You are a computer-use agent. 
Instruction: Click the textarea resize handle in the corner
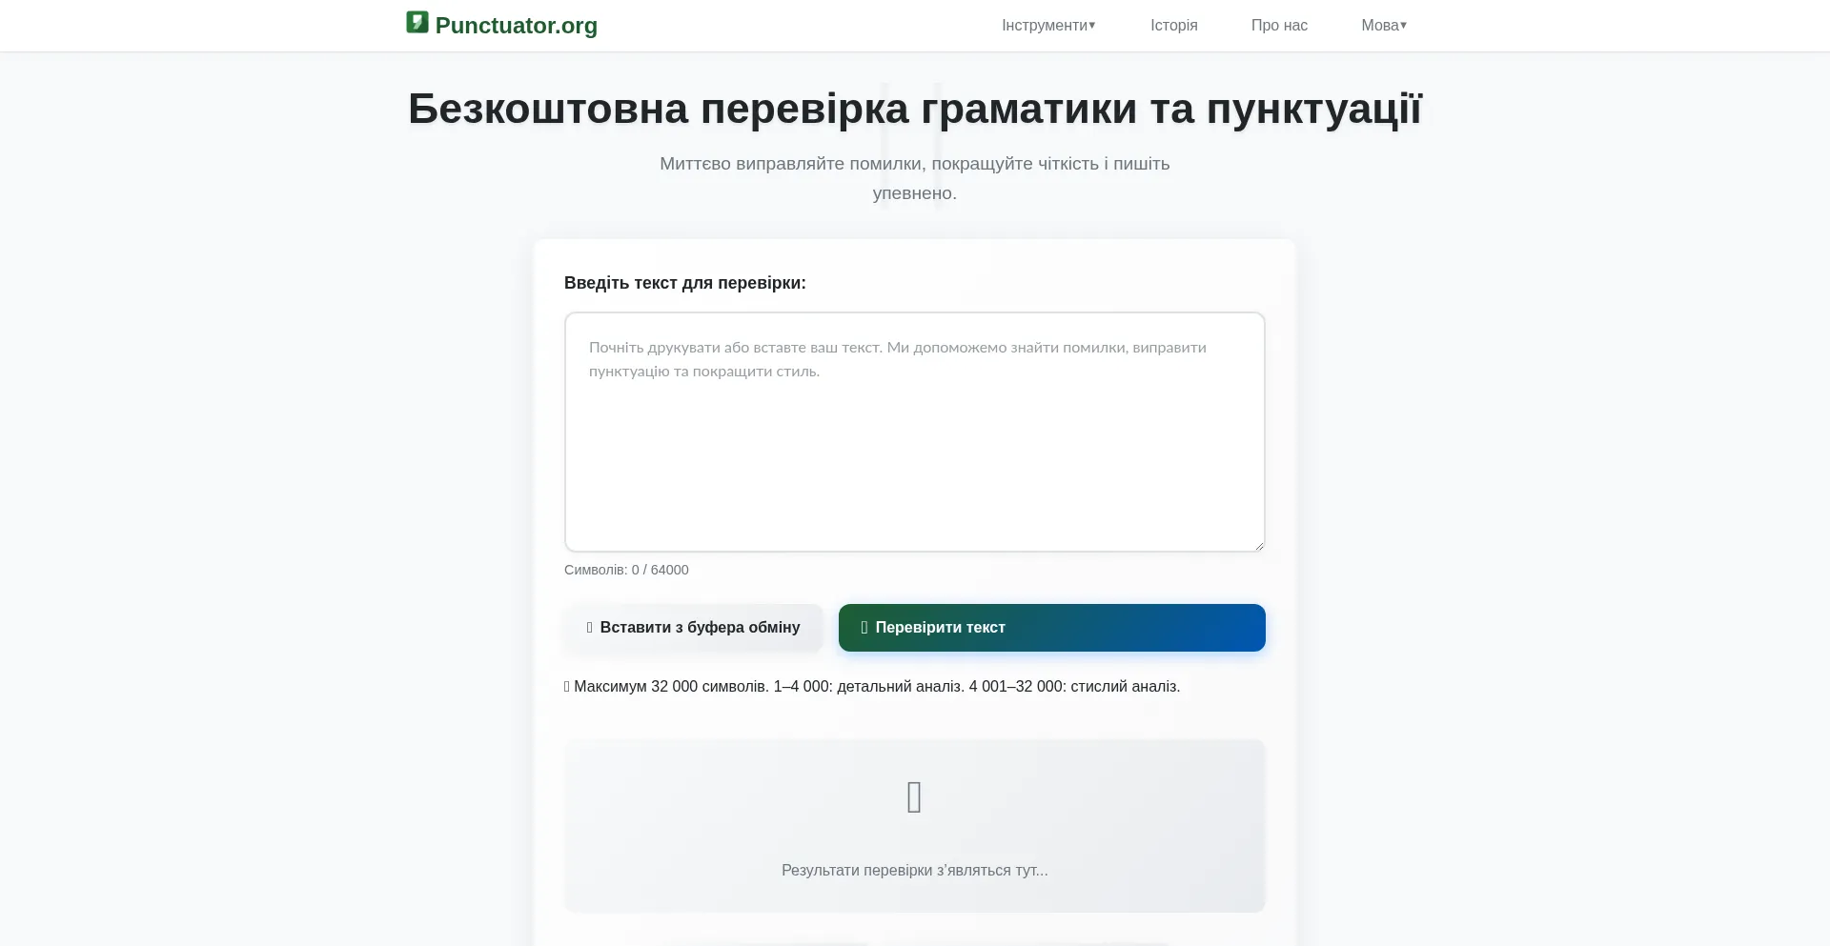coord(1259,546)
